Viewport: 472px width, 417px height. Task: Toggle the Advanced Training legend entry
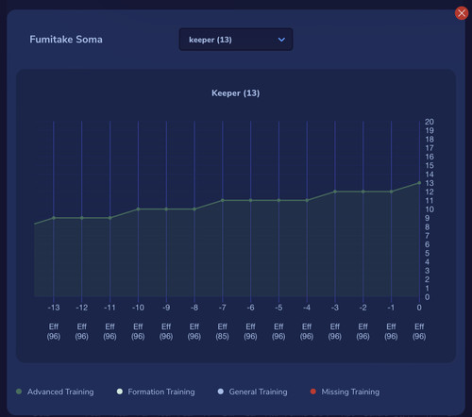[55, 392]
